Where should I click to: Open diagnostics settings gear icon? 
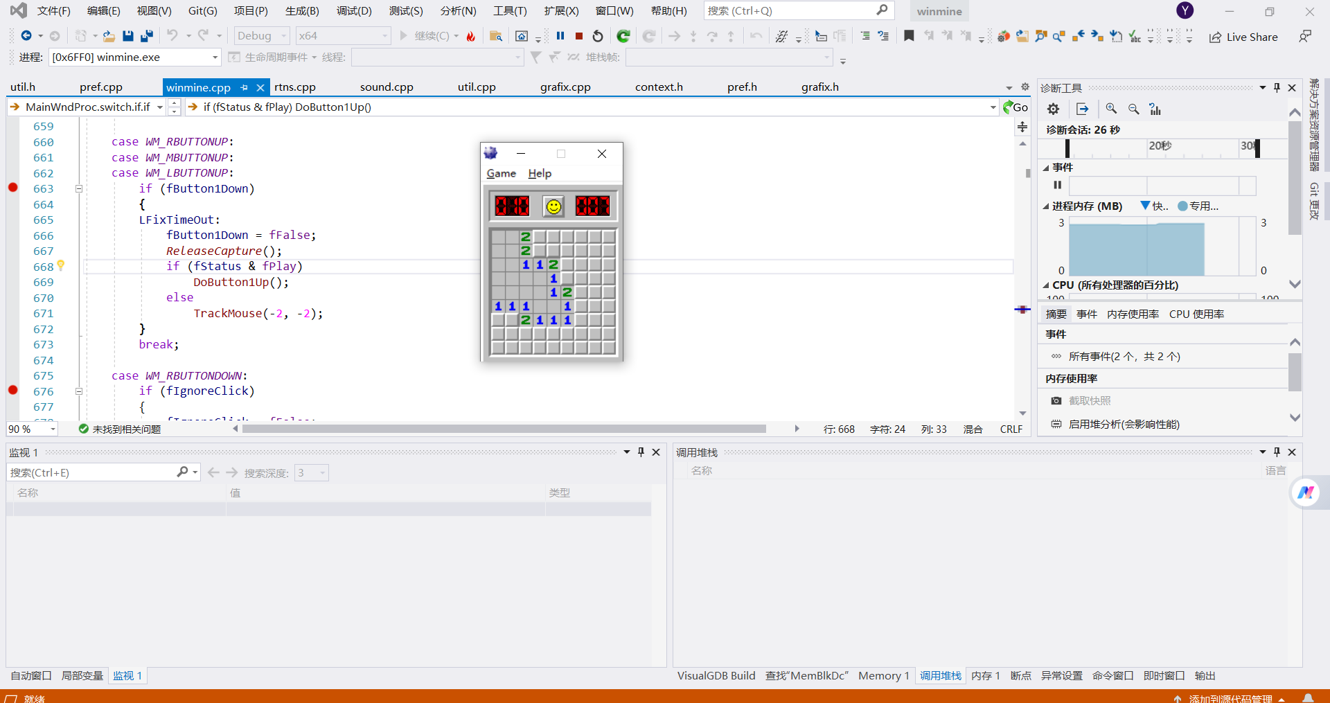[x=1052, y=109]
